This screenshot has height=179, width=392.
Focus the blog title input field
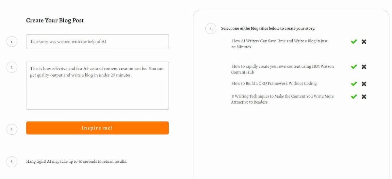tap(97, 42)
